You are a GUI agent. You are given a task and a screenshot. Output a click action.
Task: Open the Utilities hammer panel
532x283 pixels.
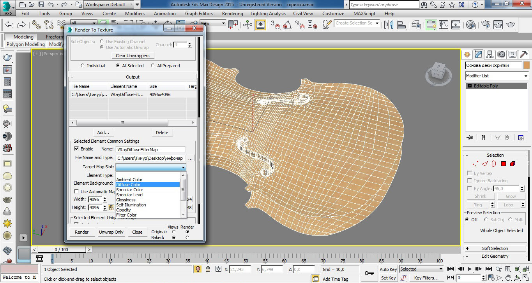pos(524,54)
